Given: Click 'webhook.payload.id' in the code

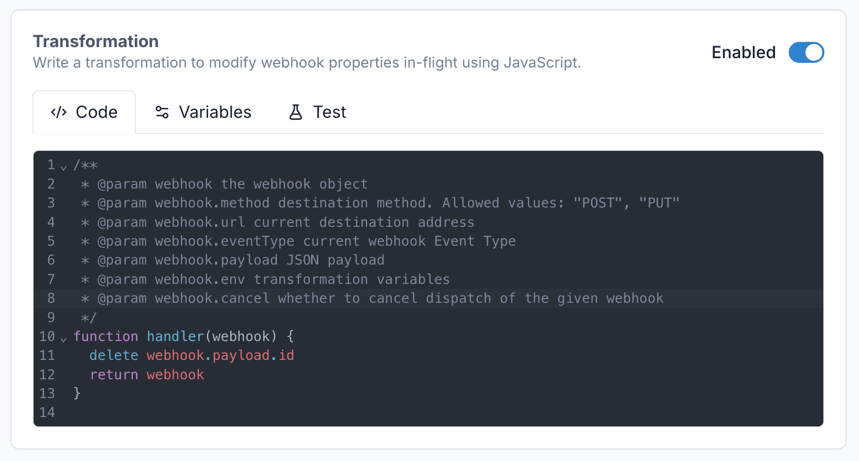Looking at the screenshot, I should pyautogui.click(x=220, y=355).
